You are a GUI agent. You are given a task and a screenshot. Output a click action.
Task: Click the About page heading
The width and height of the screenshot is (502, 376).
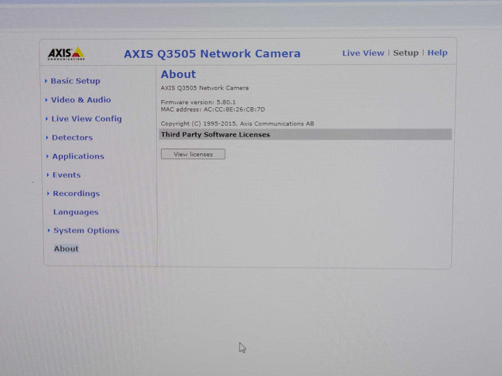(x=178, y=74)
